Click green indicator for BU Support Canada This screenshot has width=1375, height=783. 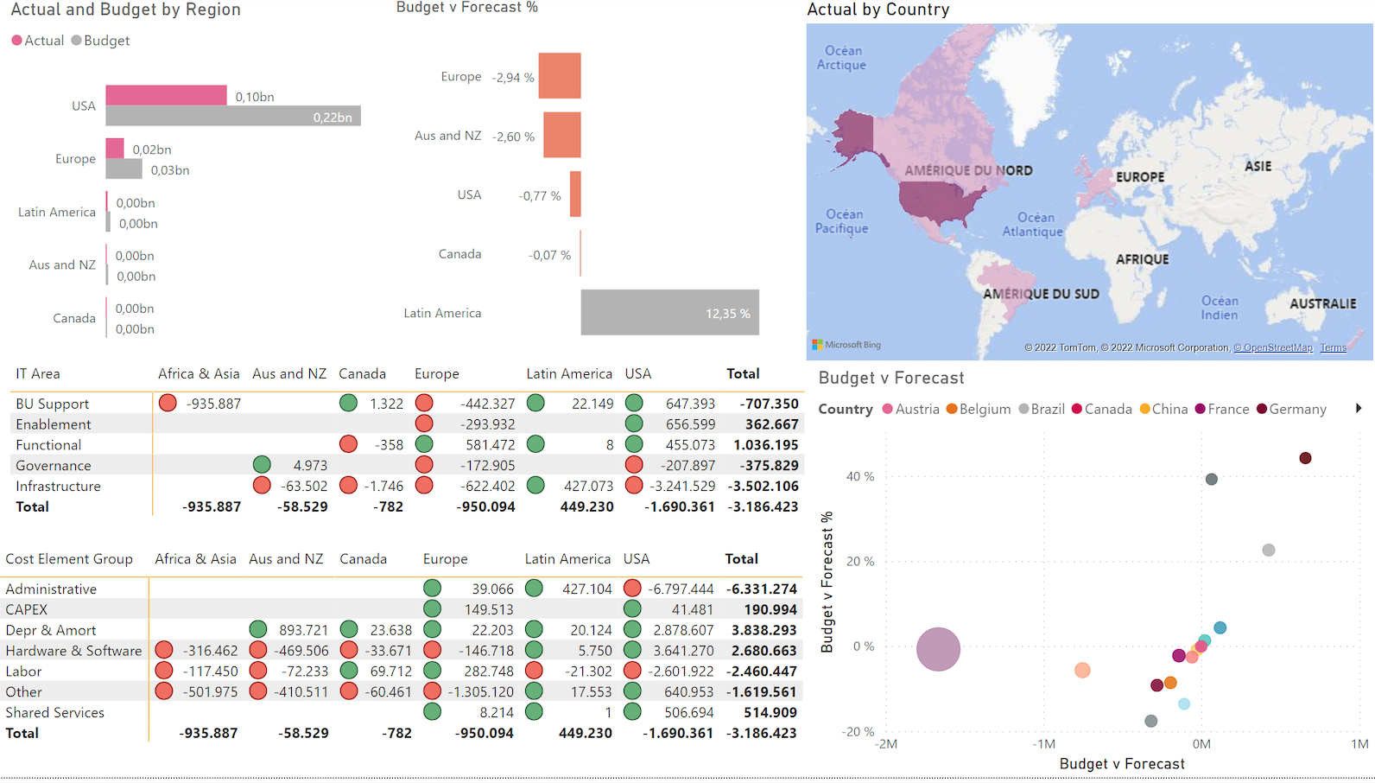point(348,403)
